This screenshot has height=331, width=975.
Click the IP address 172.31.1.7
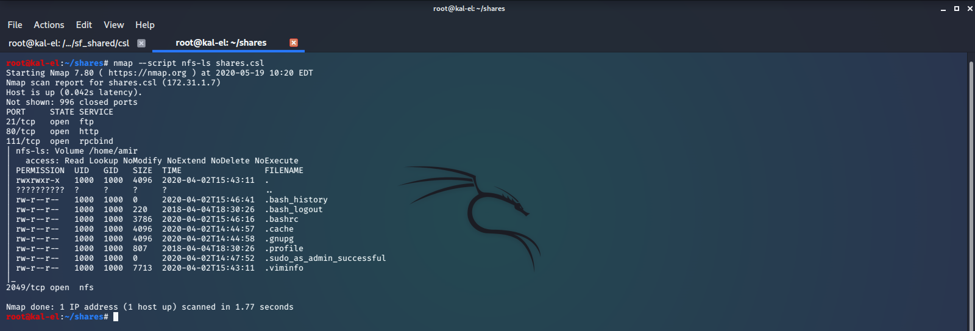[191, 83]
